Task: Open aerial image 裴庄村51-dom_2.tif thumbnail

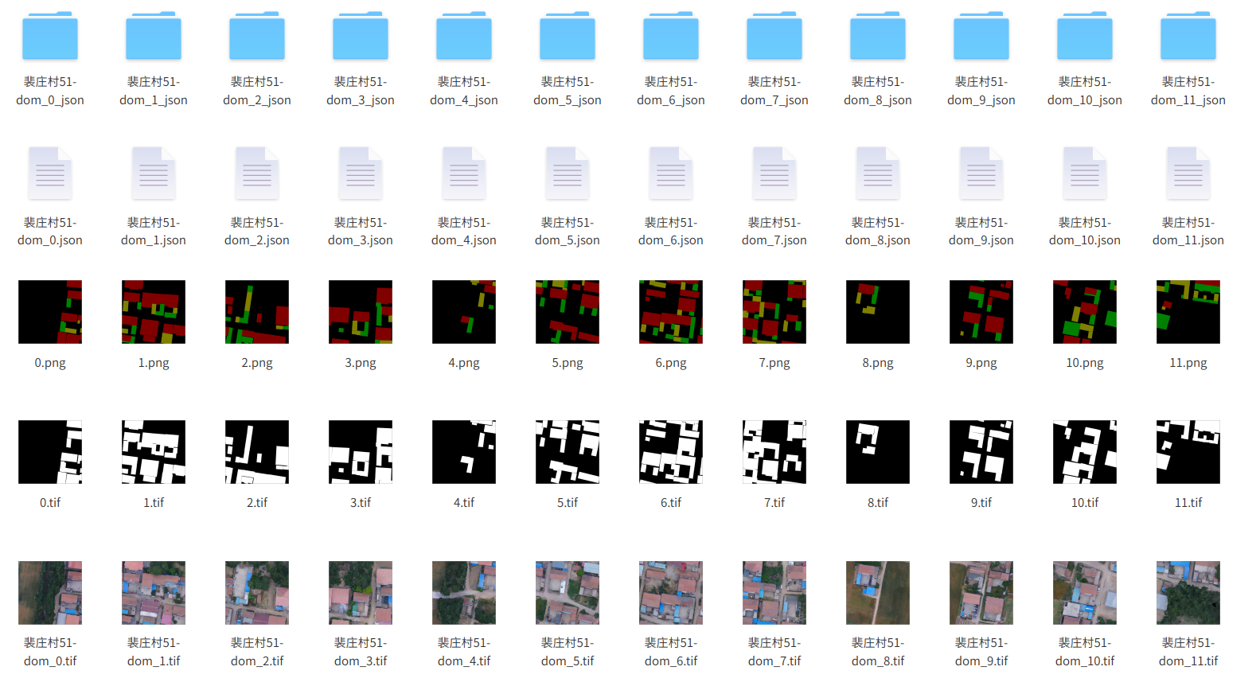Action: coord(257,593)
